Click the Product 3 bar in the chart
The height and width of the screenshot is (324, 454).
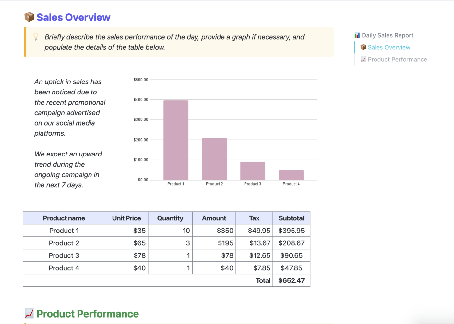click(x=253, y=171)
